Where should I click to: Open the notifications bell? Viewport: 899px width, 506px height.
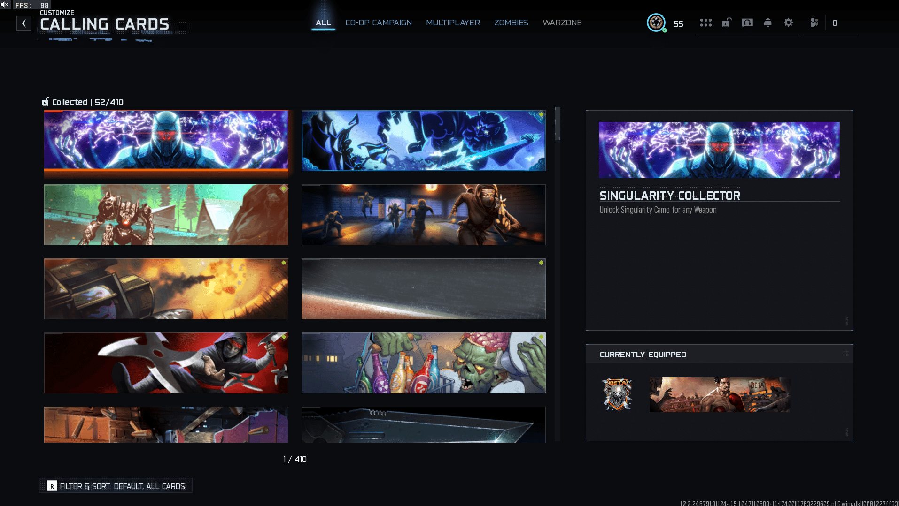[x=767, y=23]
